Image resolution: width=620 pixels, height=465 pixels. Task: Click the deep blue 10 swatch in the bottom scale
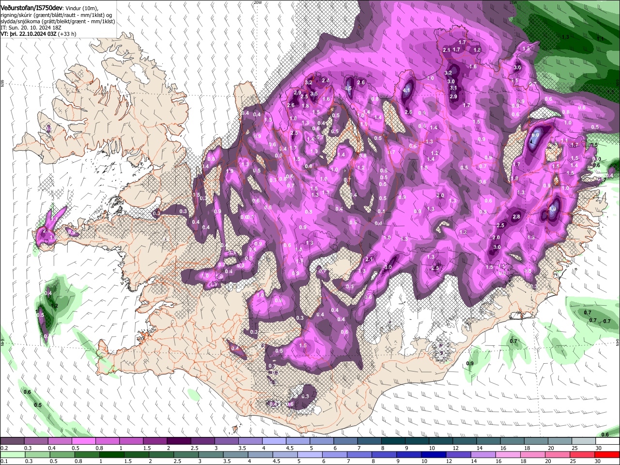pyautogui.click(x=434, y=455)
